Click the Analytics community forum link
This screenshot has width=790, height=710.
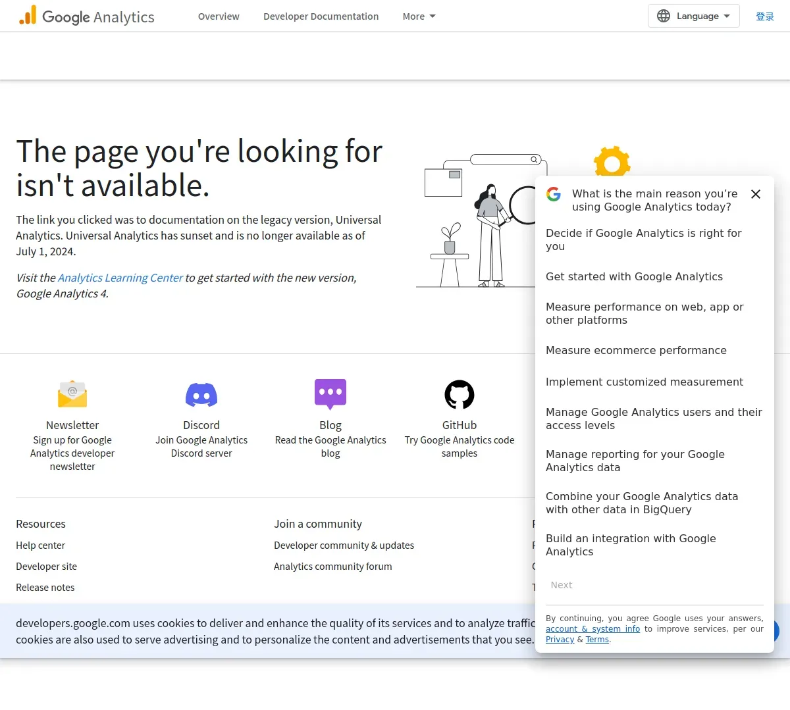tap(332, 567)
